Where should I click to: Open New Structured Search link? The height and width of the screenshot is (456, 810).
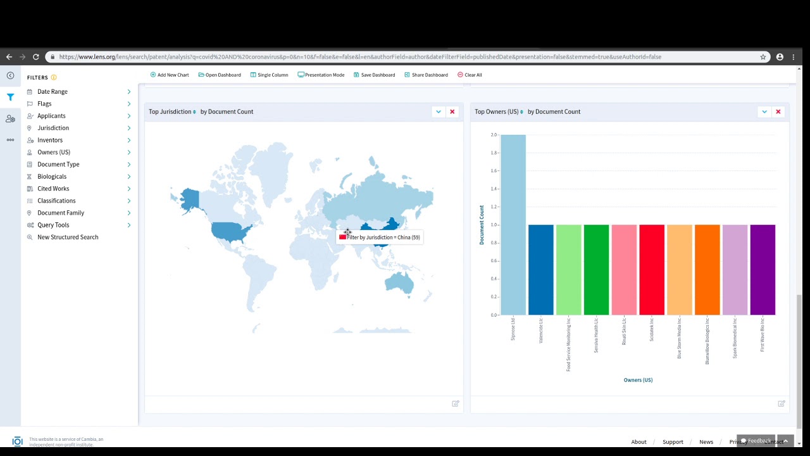coord(68,237)
